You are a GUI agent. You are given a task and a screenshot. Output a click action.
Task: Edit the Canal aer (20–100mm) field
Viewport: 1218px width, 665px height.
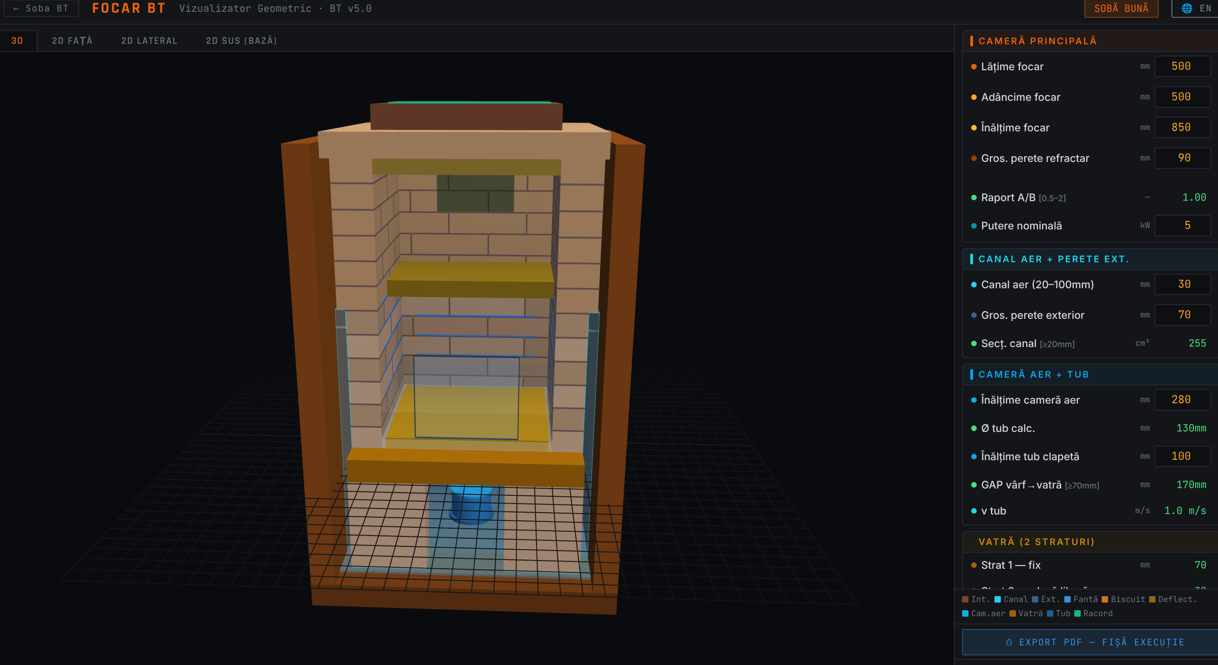(1182, 284)
